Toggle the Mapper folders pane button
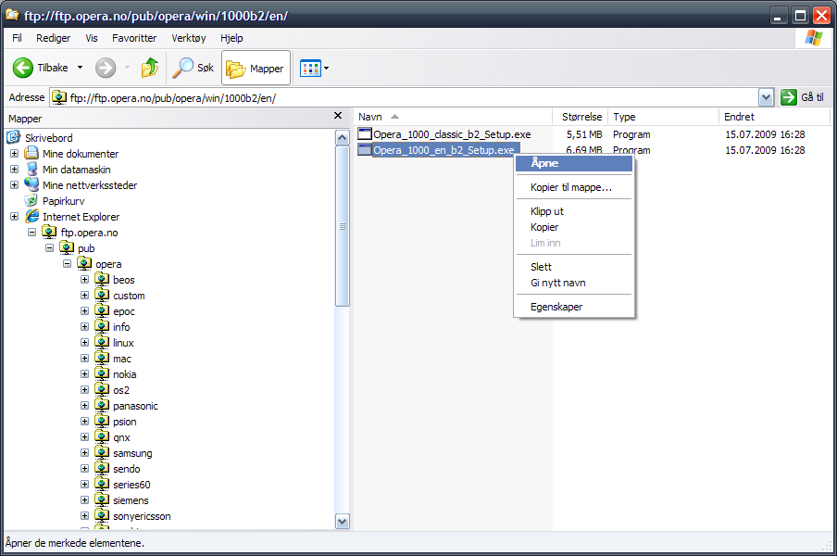The image size is (837, 556). (256, 68)
